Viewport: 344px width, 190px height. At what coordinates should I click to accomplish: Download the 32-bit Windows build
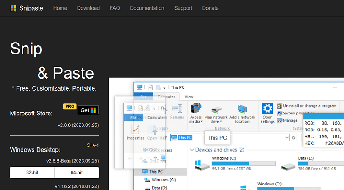(x=32, y=173)
